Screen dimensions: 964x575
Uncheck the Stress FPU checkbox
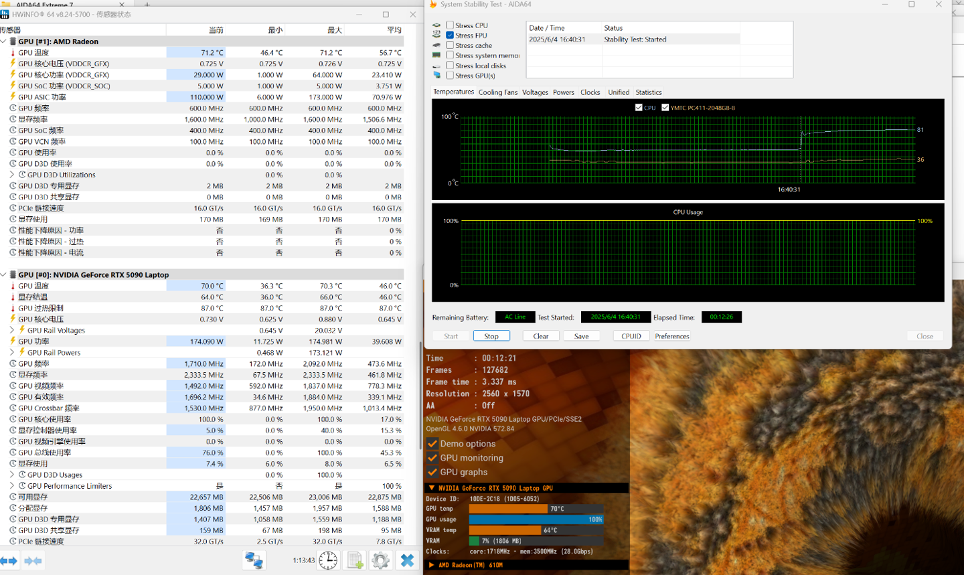[450, 35]
